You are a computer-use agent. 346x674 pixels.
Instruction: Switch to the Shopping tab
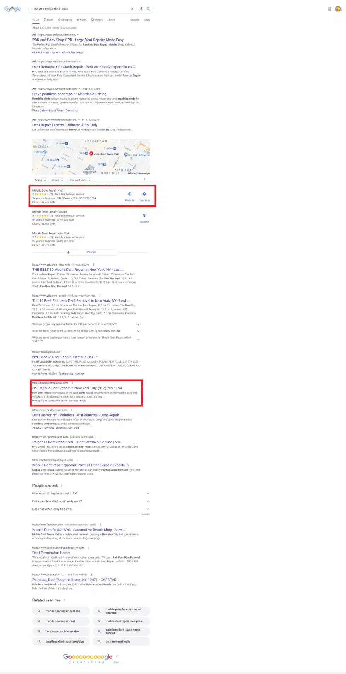[65, 20]
